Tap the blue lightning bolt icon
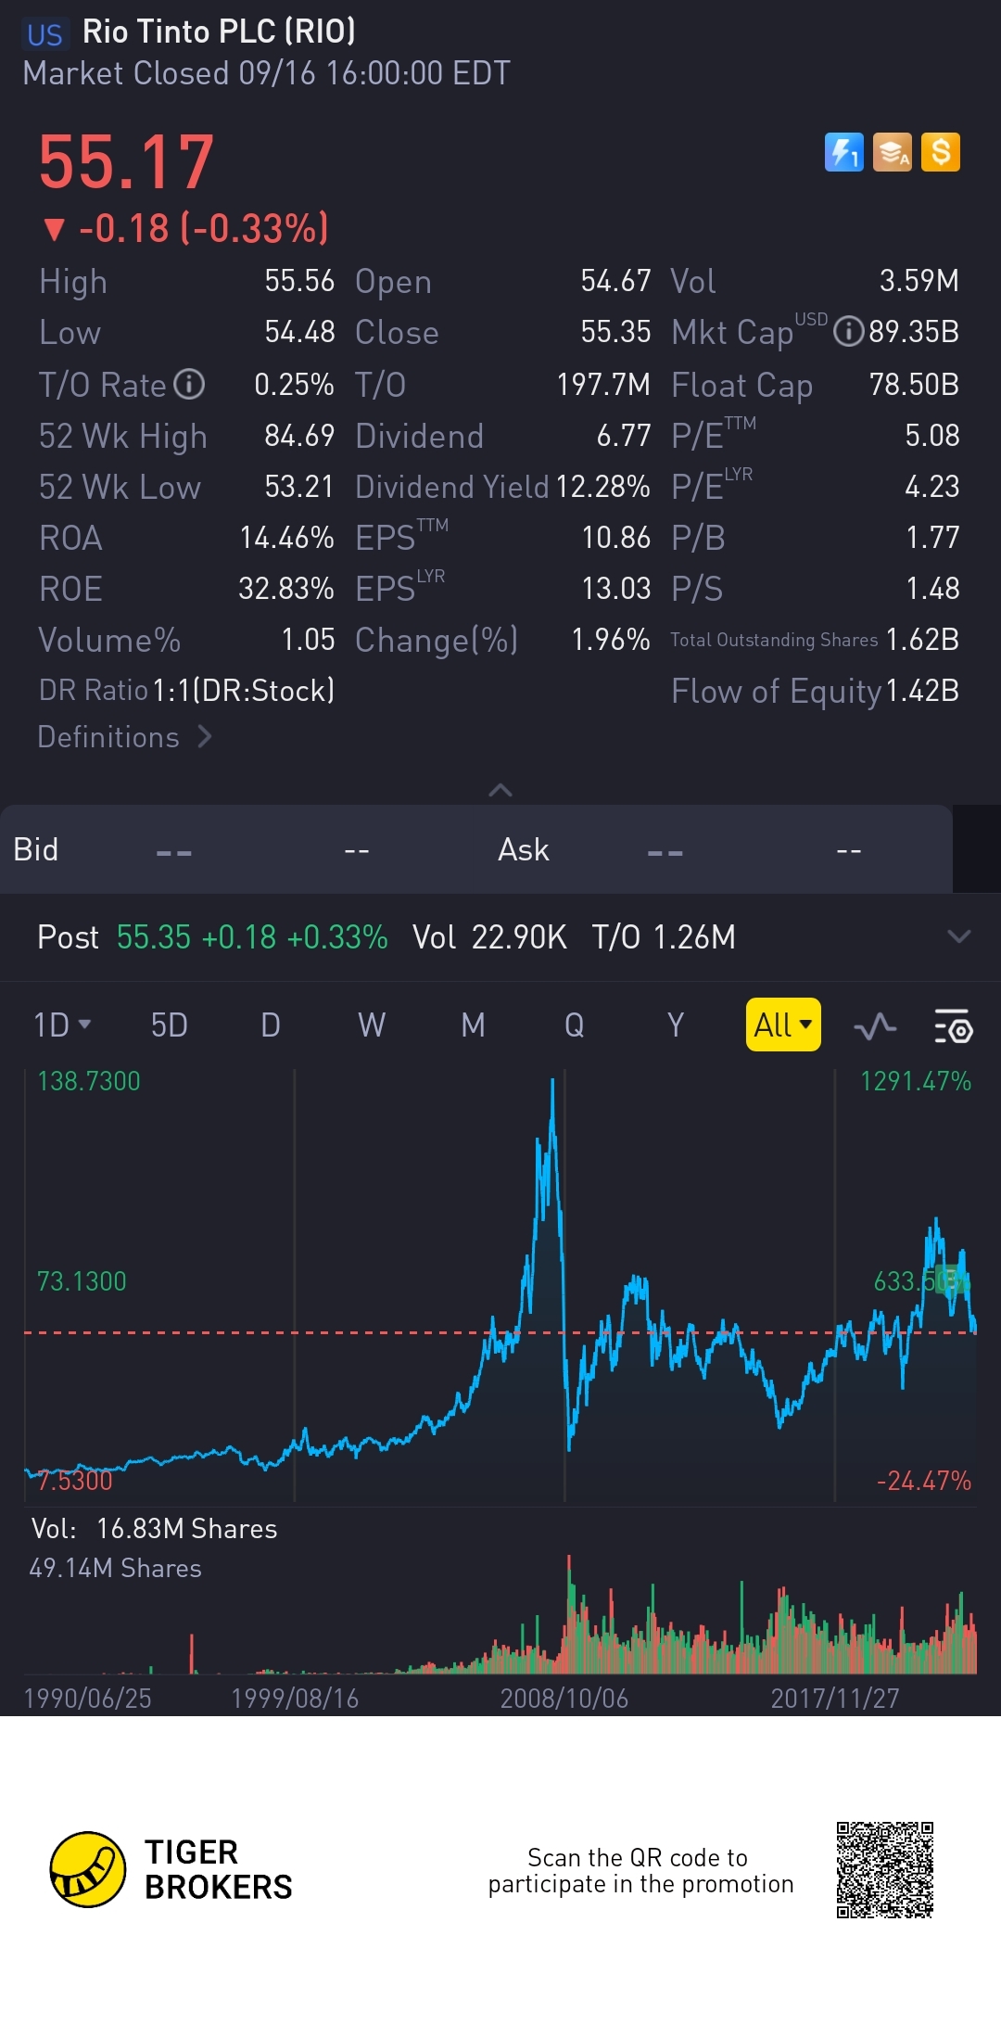Screen dimensions: 1001x2024 (843, 152)
